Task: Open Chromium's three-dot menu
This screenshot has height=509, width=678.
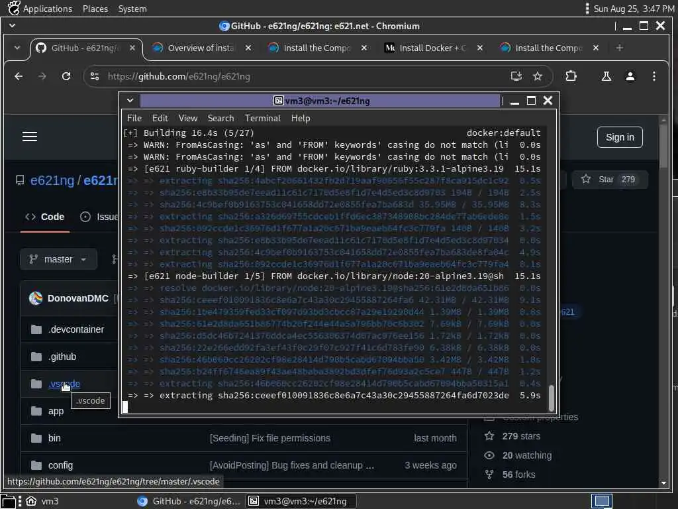Action: click(654, 77)
